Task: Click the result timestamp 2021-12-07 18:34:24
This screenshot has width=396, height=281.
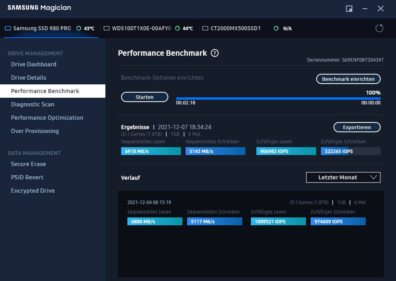Action: pos(184,127)
